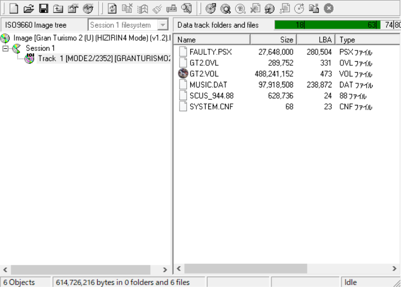
Task: Click the LBA value 280,504
Action: [319, 52]
